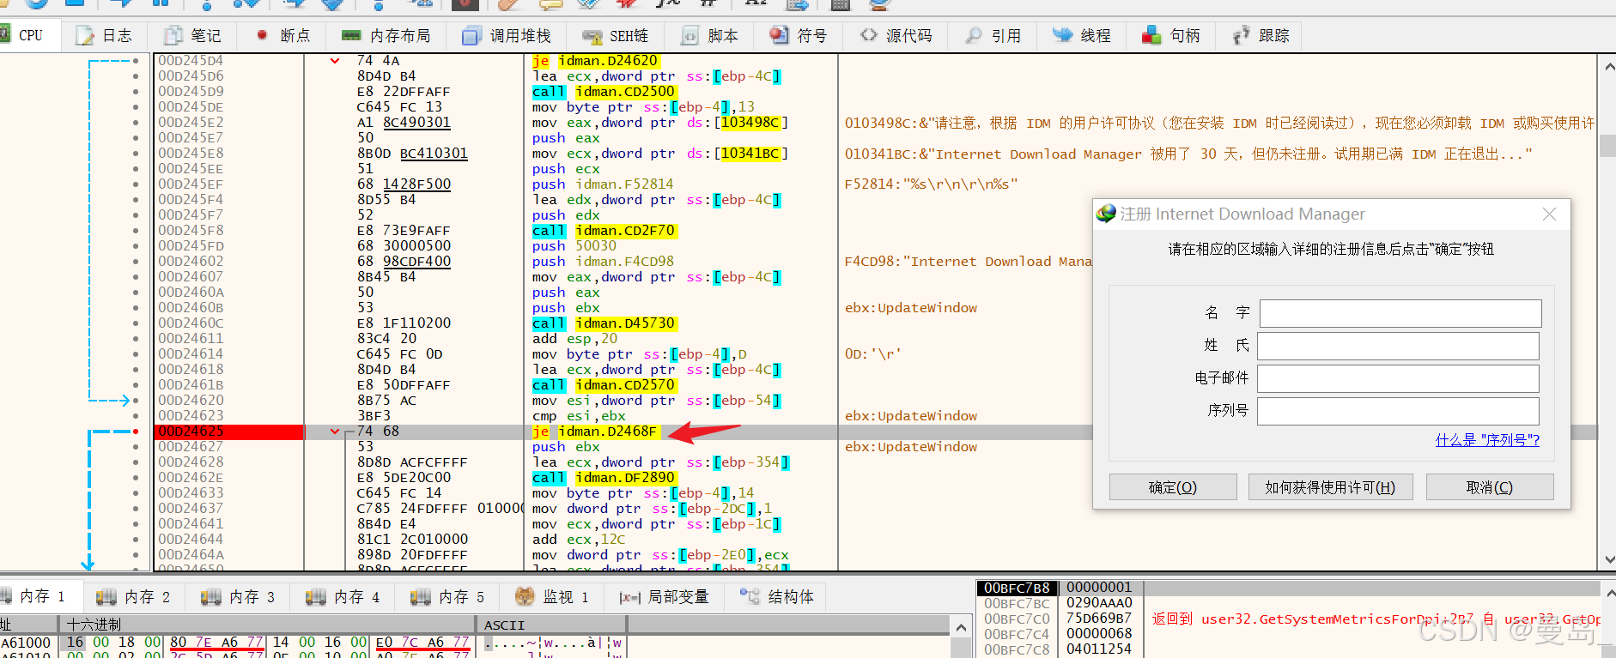Toggle breakpoint dot at 00D245E2
1616x658 pixels.
[x=136, y=123]
